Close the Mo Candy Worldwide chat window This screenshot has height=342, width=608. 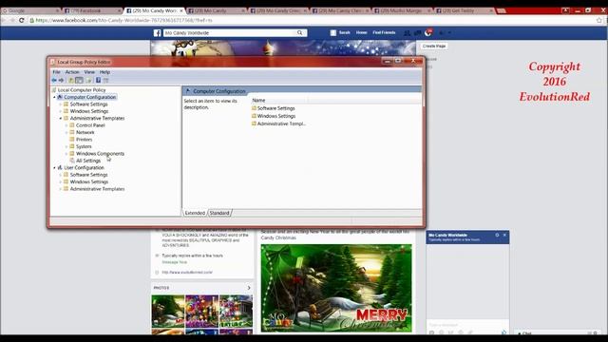[504, 235]
